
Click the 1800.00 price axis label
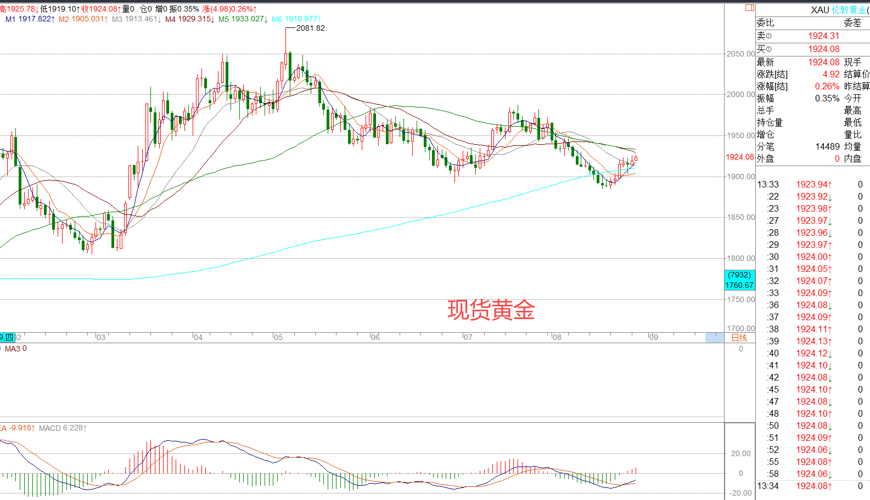coord(740,258)
